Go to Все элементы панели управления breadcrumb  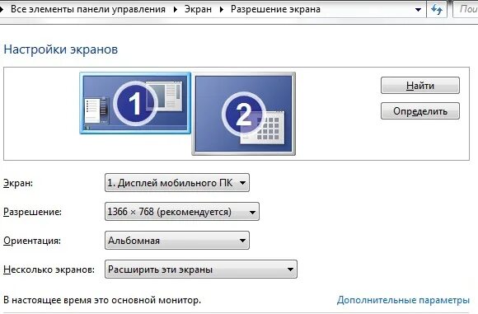[88, 9]
